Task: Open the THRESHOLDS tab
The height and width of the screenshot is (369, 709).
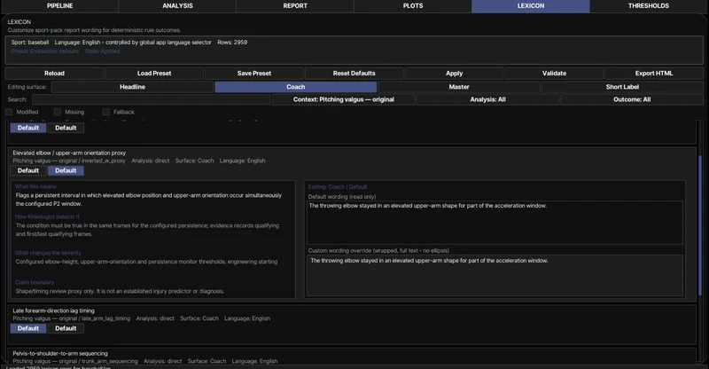Action: point(649,6)
